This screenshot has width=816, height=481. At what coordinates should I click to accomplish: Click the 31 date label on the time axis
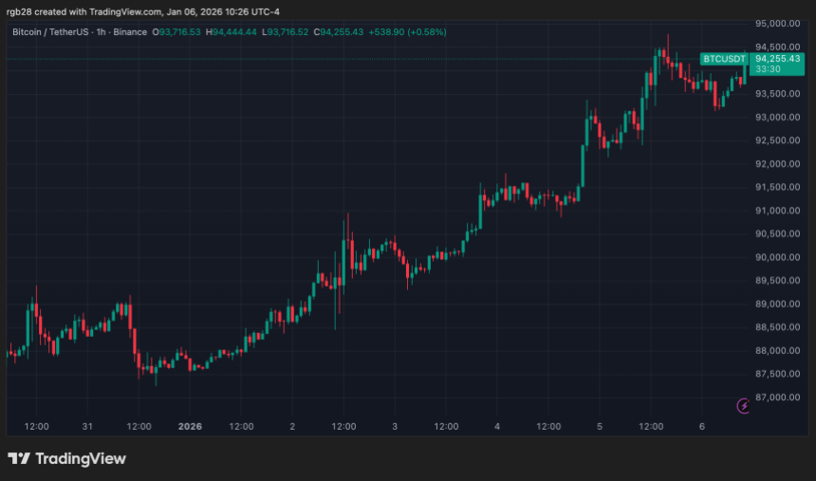(87, 427)
